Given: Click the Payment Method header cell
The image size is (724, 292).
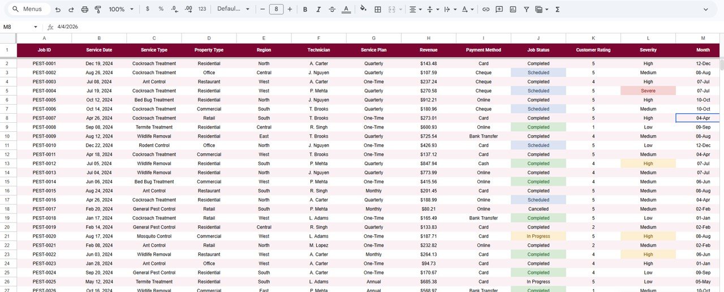Looking at the screenshot, I should 484,50.
